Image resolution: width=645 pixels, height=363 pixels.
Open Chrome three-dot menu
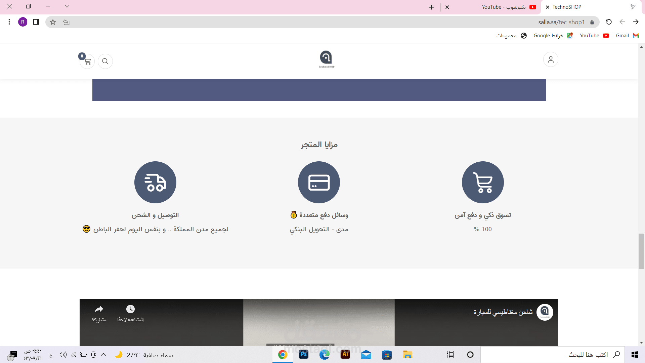(9, 22)
